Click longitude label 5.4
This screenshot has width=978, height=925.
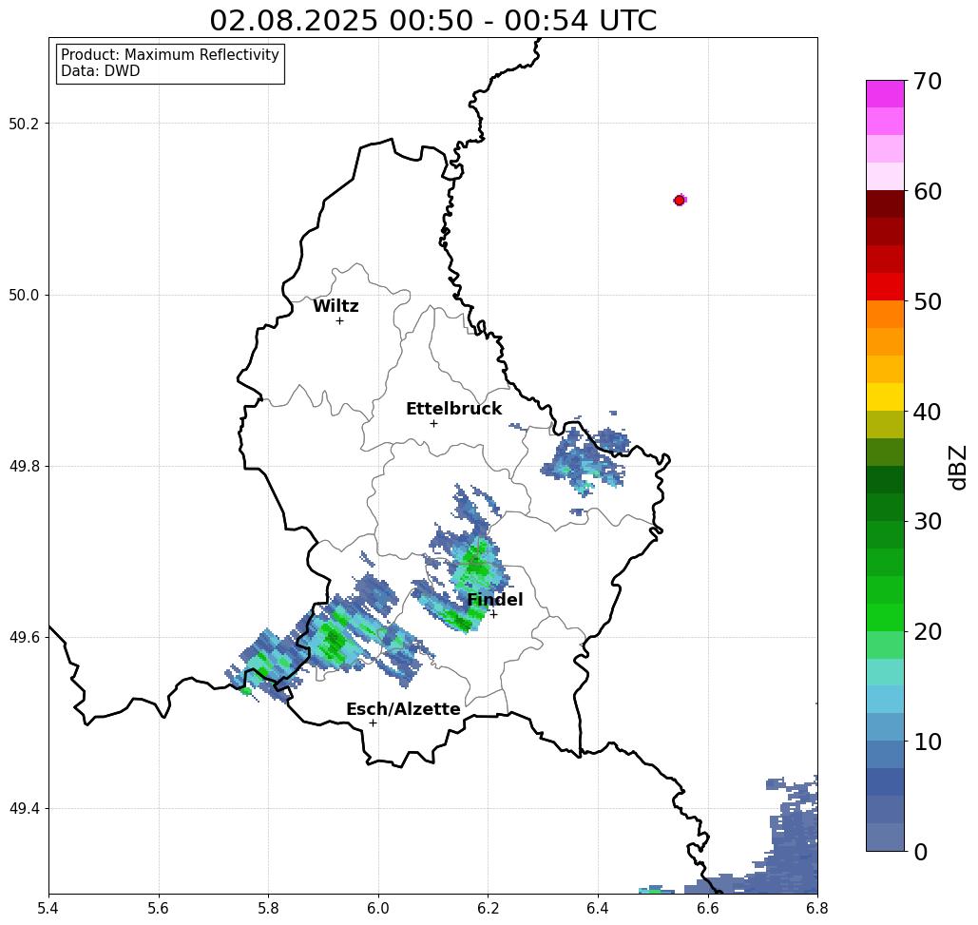tap(48, 908)
